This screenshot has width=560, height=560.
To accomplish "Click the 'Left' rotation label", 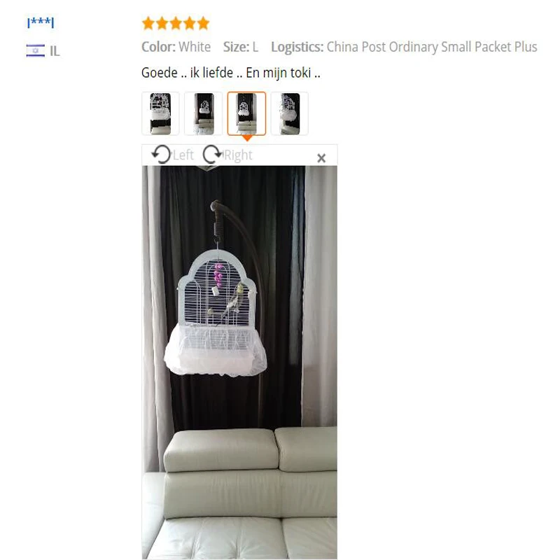I will click(183, 155).
